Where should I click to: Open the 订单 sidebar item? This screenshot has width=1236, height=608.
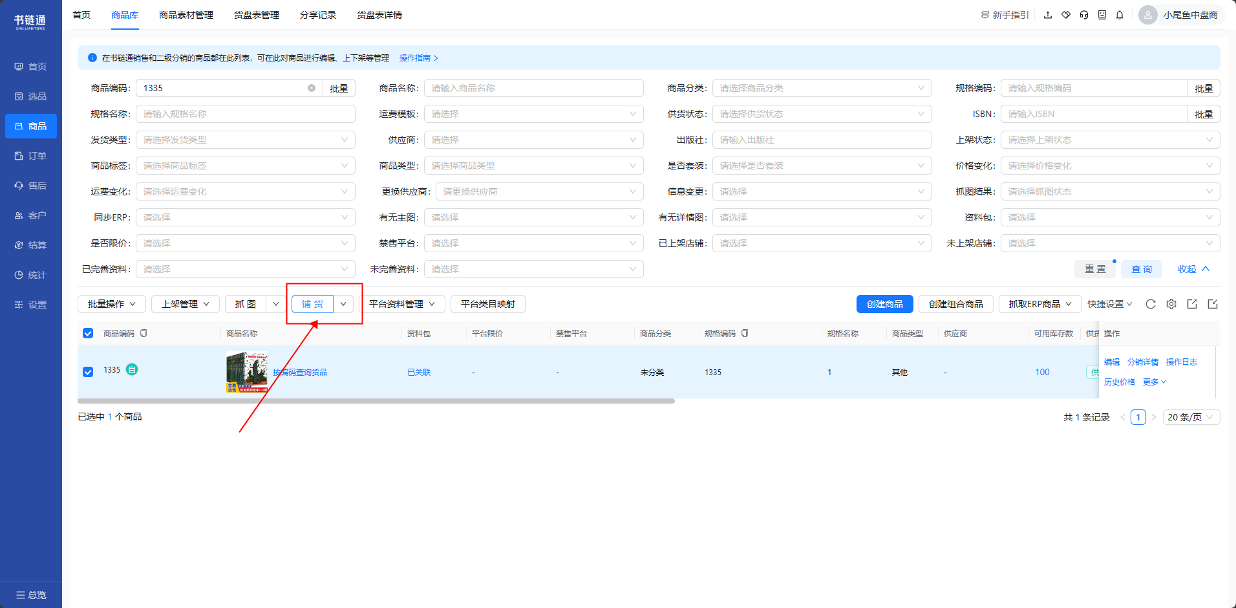pyautogui.click(x=31, y=156)
